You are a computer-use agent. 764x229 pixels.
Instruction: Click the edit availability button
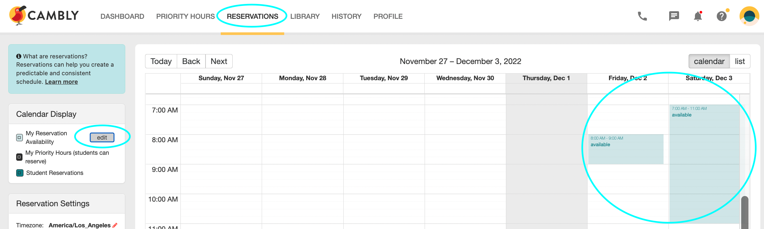(x=102, y=138)
